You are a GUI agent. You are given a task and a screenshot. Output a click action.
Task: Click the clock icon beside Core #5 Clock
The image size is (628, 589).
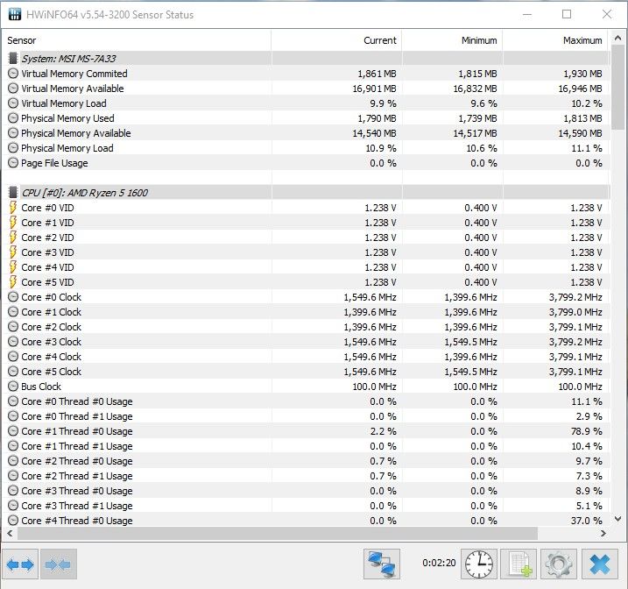(13, 372)
